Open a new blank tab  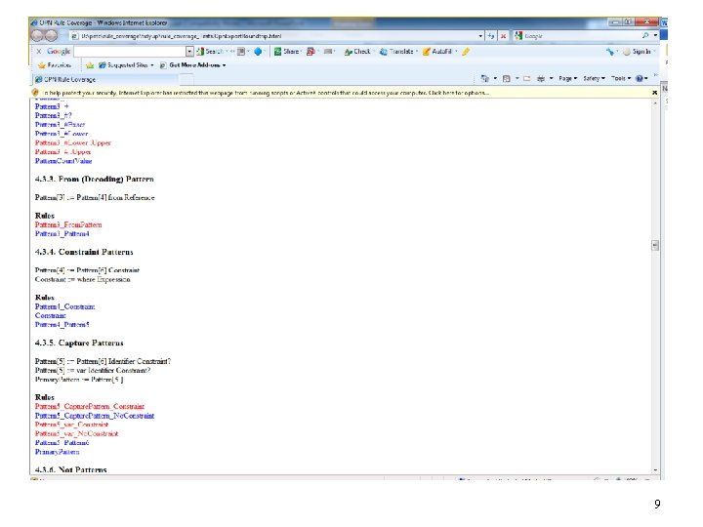[186, 79]
